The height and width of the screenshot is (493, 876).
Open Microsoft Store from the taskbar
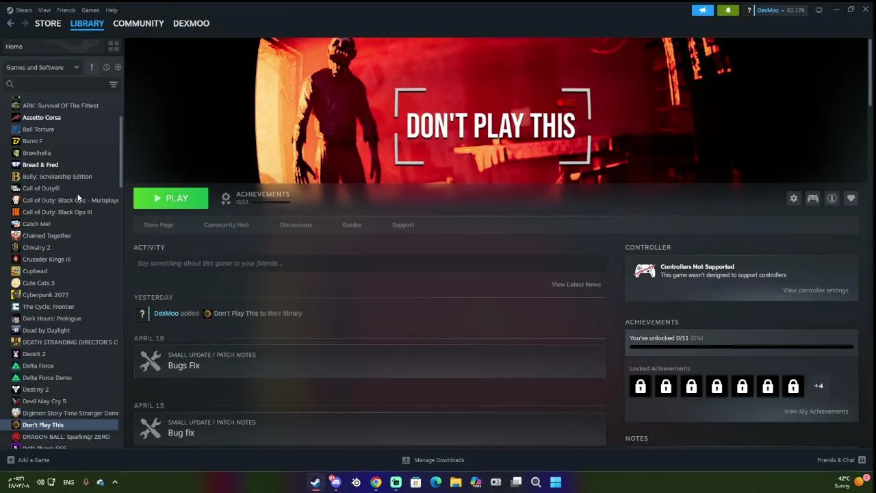pyautogui.click(x=415, y=483)
